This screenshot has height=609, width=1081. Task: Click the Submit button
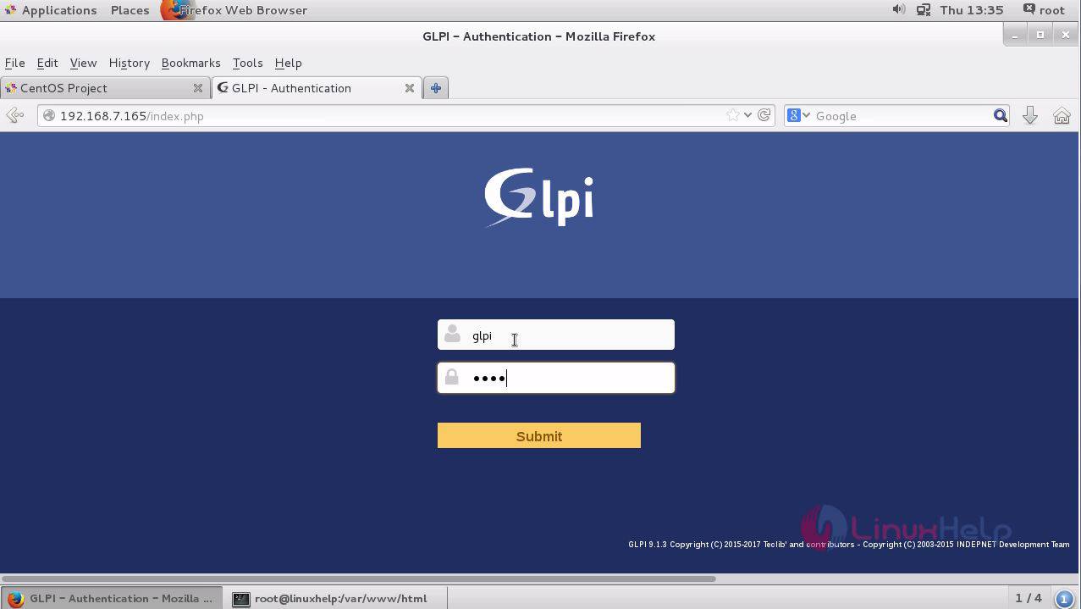click(x=539, y=435)
